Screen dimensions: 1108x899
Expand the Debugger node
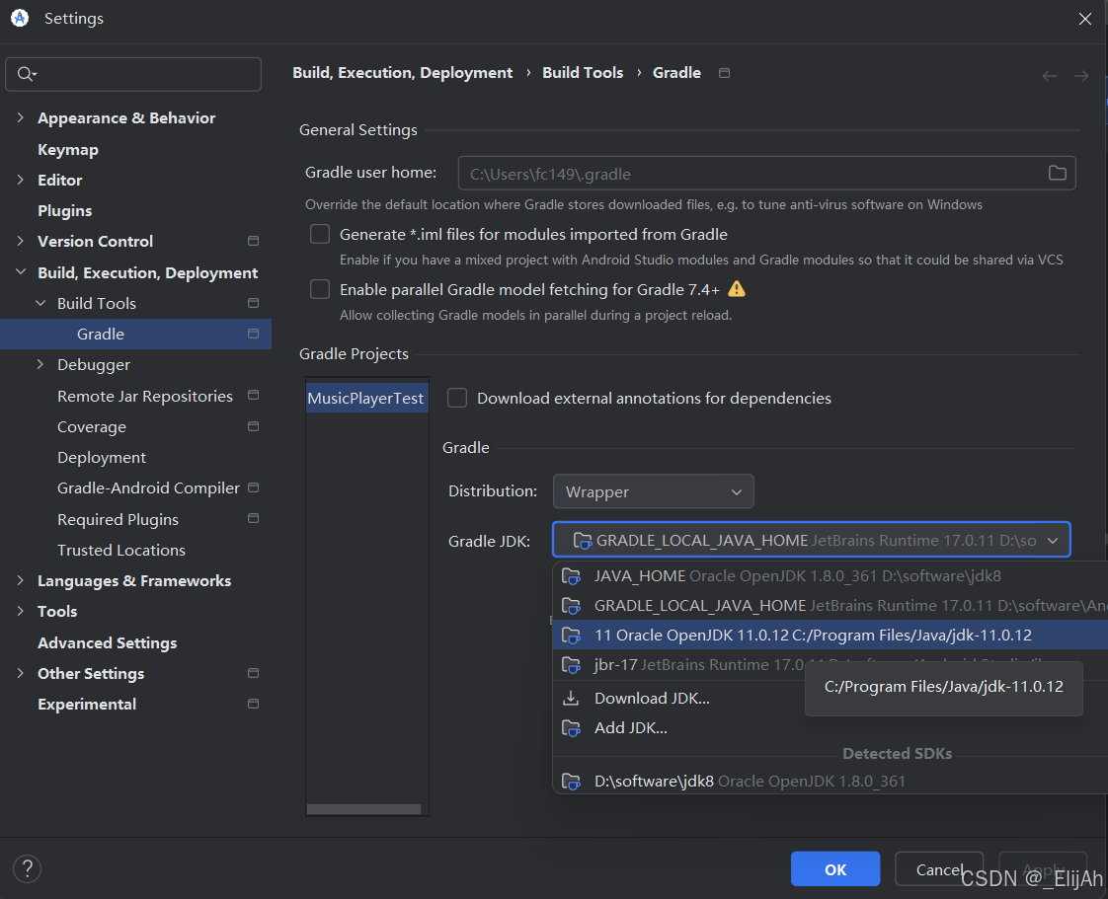pos(40,364)
